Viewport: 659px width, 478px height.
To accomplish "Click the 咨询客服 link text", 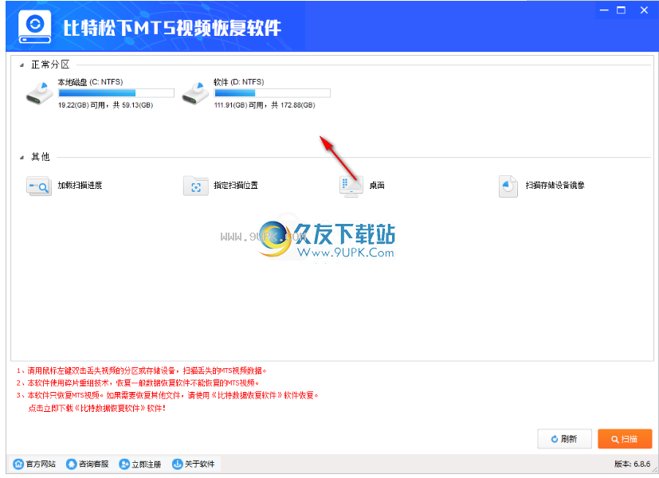I will [x=94, y=464].
